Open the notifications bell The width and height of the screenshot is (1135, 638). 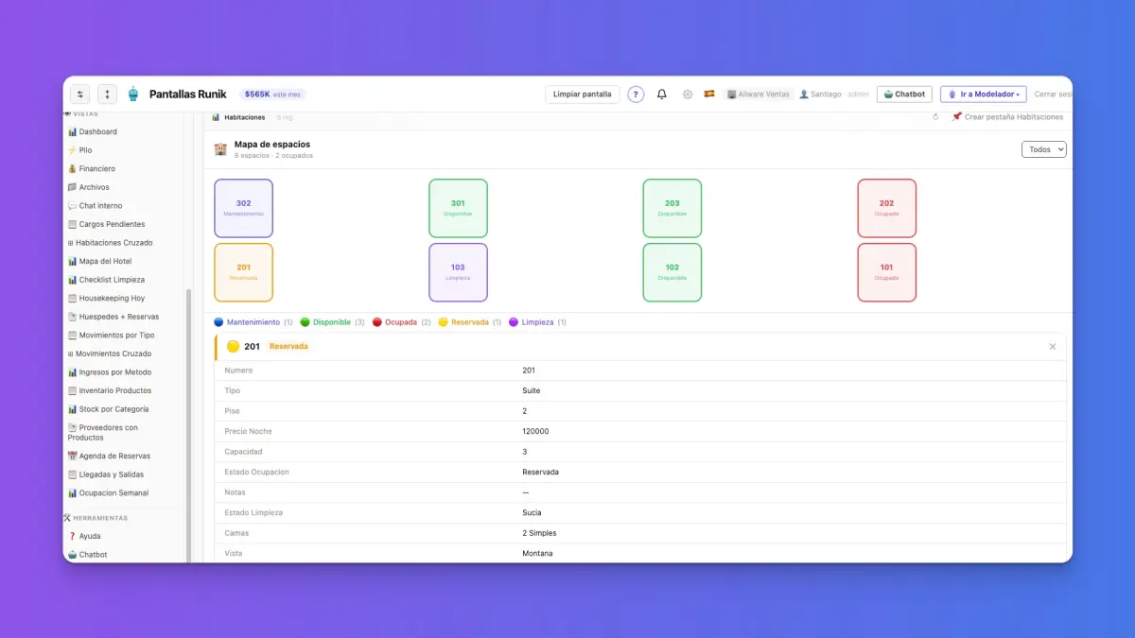[662, 95]
